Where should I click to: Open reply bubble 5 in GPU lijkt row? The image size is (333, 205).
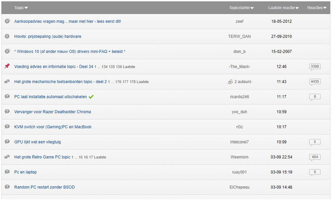[315, 142]
